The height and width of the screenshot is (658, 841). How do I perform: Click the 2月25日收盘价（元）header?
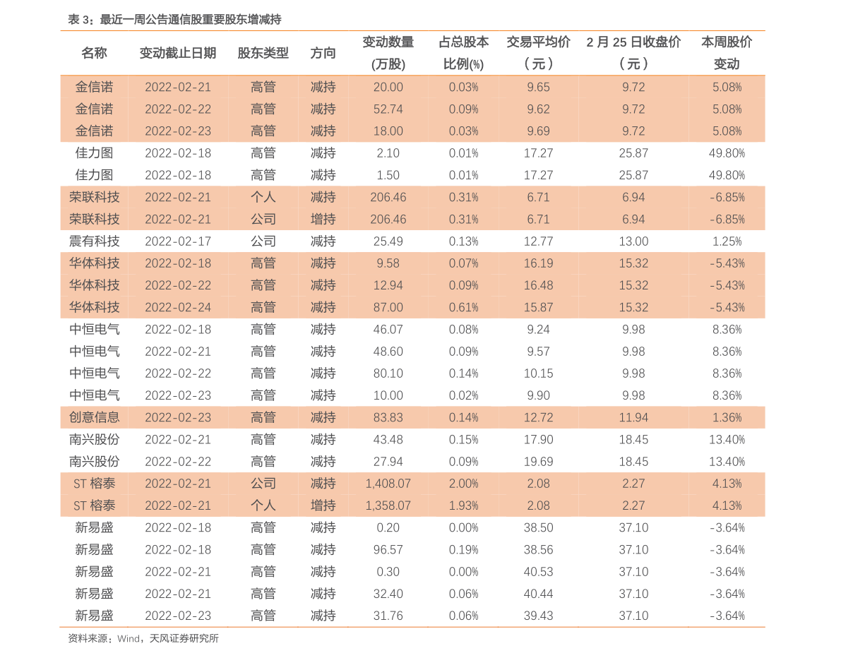pos(633,53)
